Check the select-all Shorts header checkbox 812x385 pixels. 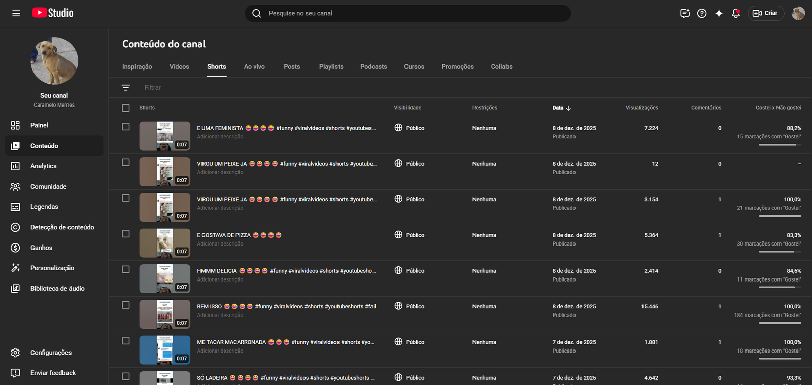(x=126, y=108)
